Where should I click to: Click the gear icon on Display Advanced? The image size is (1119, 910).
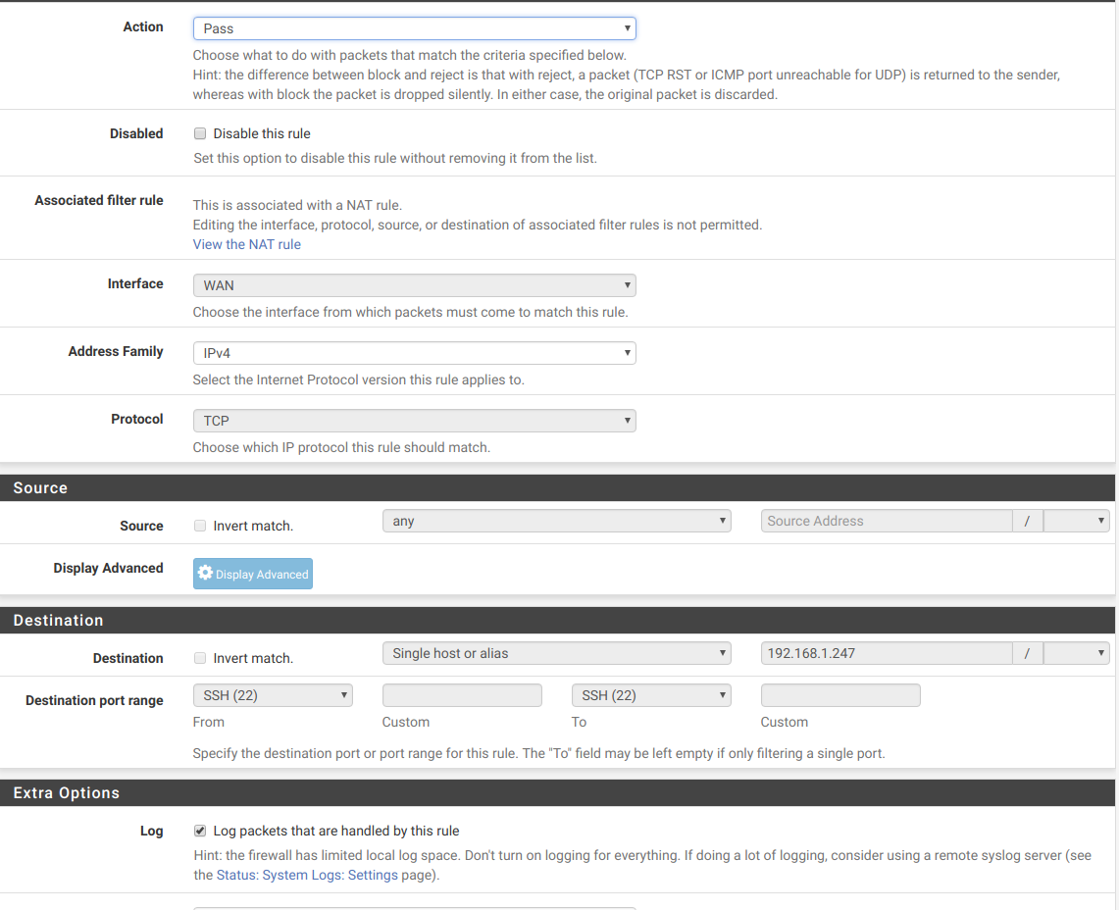tap(205, 573)
